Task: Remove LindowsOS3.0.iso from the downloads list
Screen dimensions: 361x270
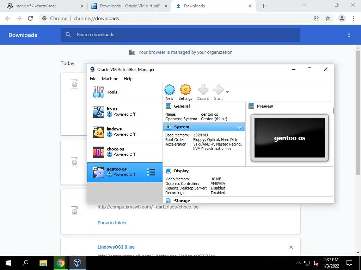Action: [x=291, y=247]
